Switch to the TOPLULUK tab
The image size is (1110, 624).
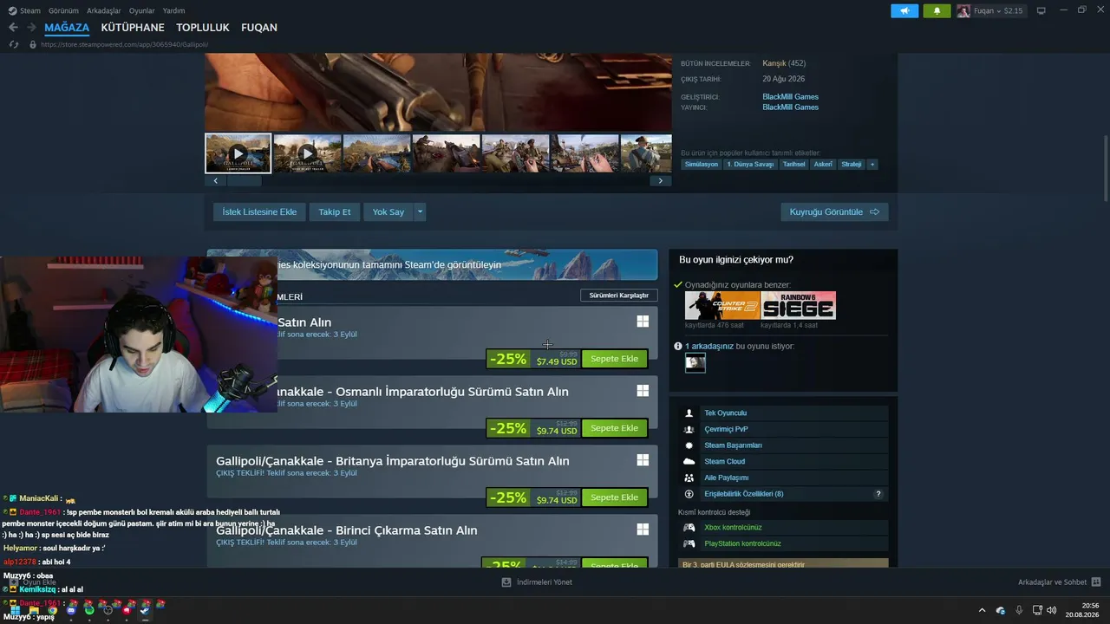203,28
